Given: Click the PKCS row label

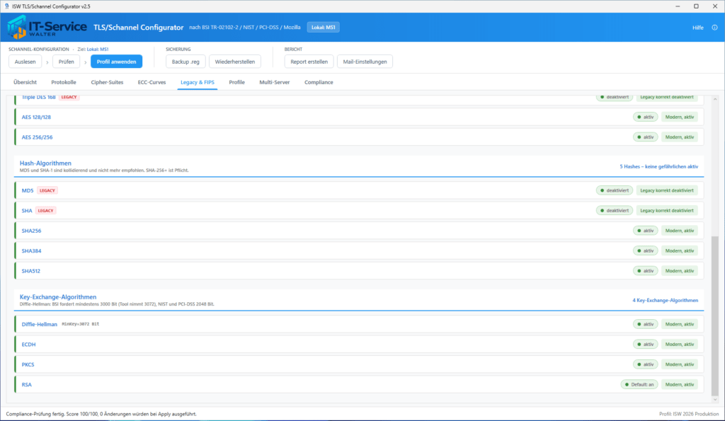Looking at the screenshot, I should pyautogui.click(x=28, y=364).
